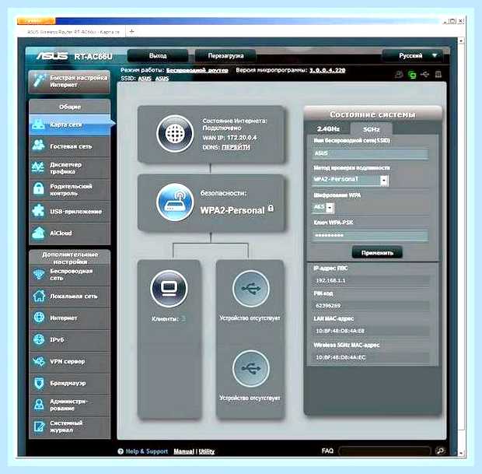Open the WPA2-Personal authentication method dropdown

pyautogui.click(x=350, y=180)
